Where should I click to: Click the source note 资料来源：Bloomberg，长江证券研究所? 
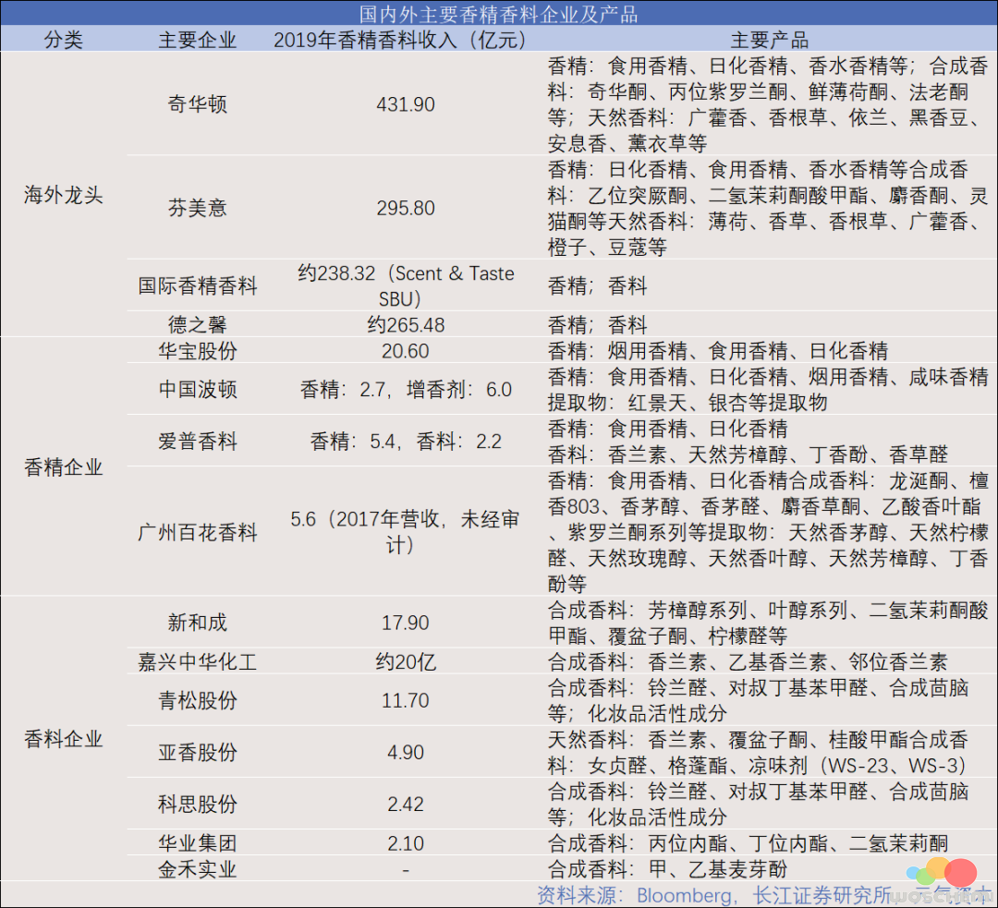(x=714, y=895)
